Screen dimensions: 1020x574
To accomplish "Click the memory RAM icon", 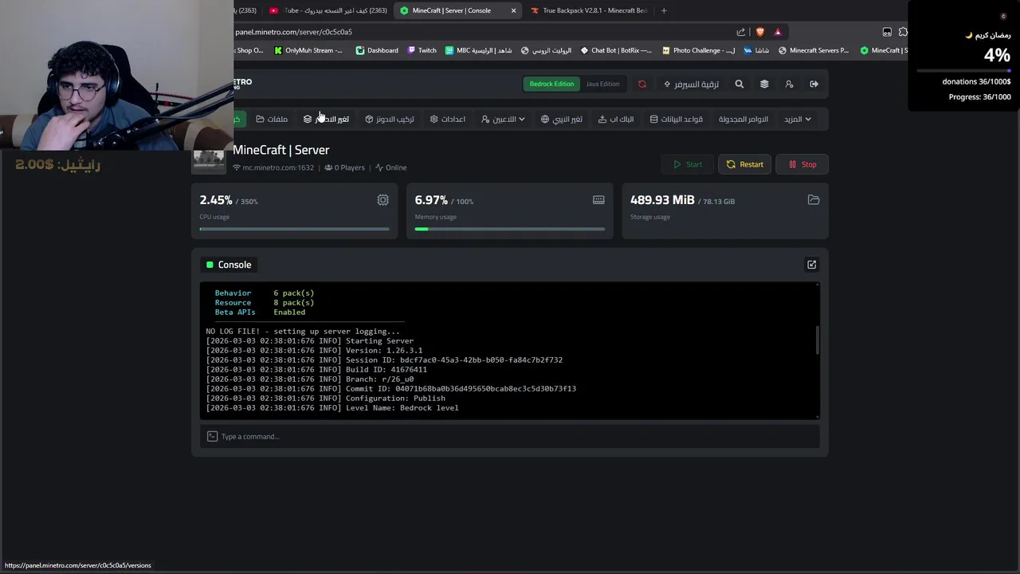I will tap(598, 200).
